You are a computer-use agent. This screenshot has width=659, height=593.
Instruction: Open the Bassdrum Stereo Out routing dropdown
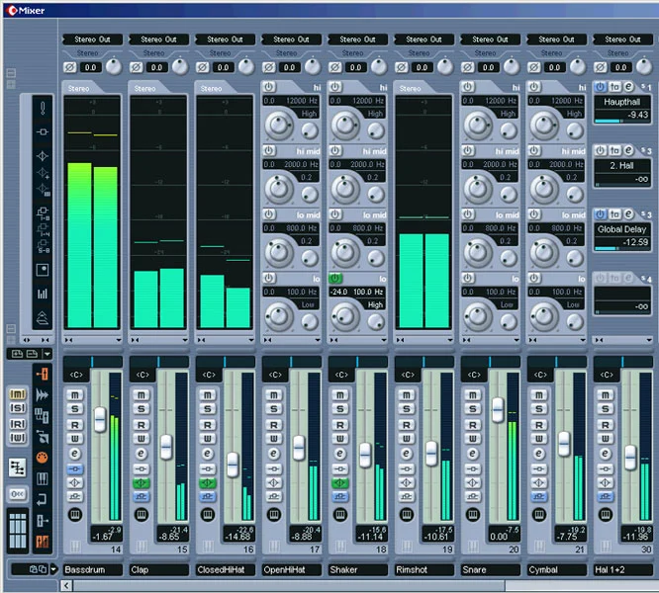click(92, 40)
